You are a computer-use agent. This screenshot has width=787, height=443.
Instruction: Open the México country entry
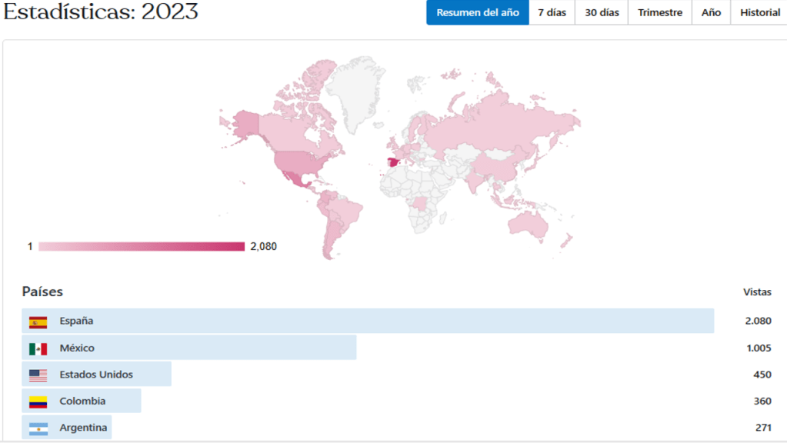click(x=77, y=348)
